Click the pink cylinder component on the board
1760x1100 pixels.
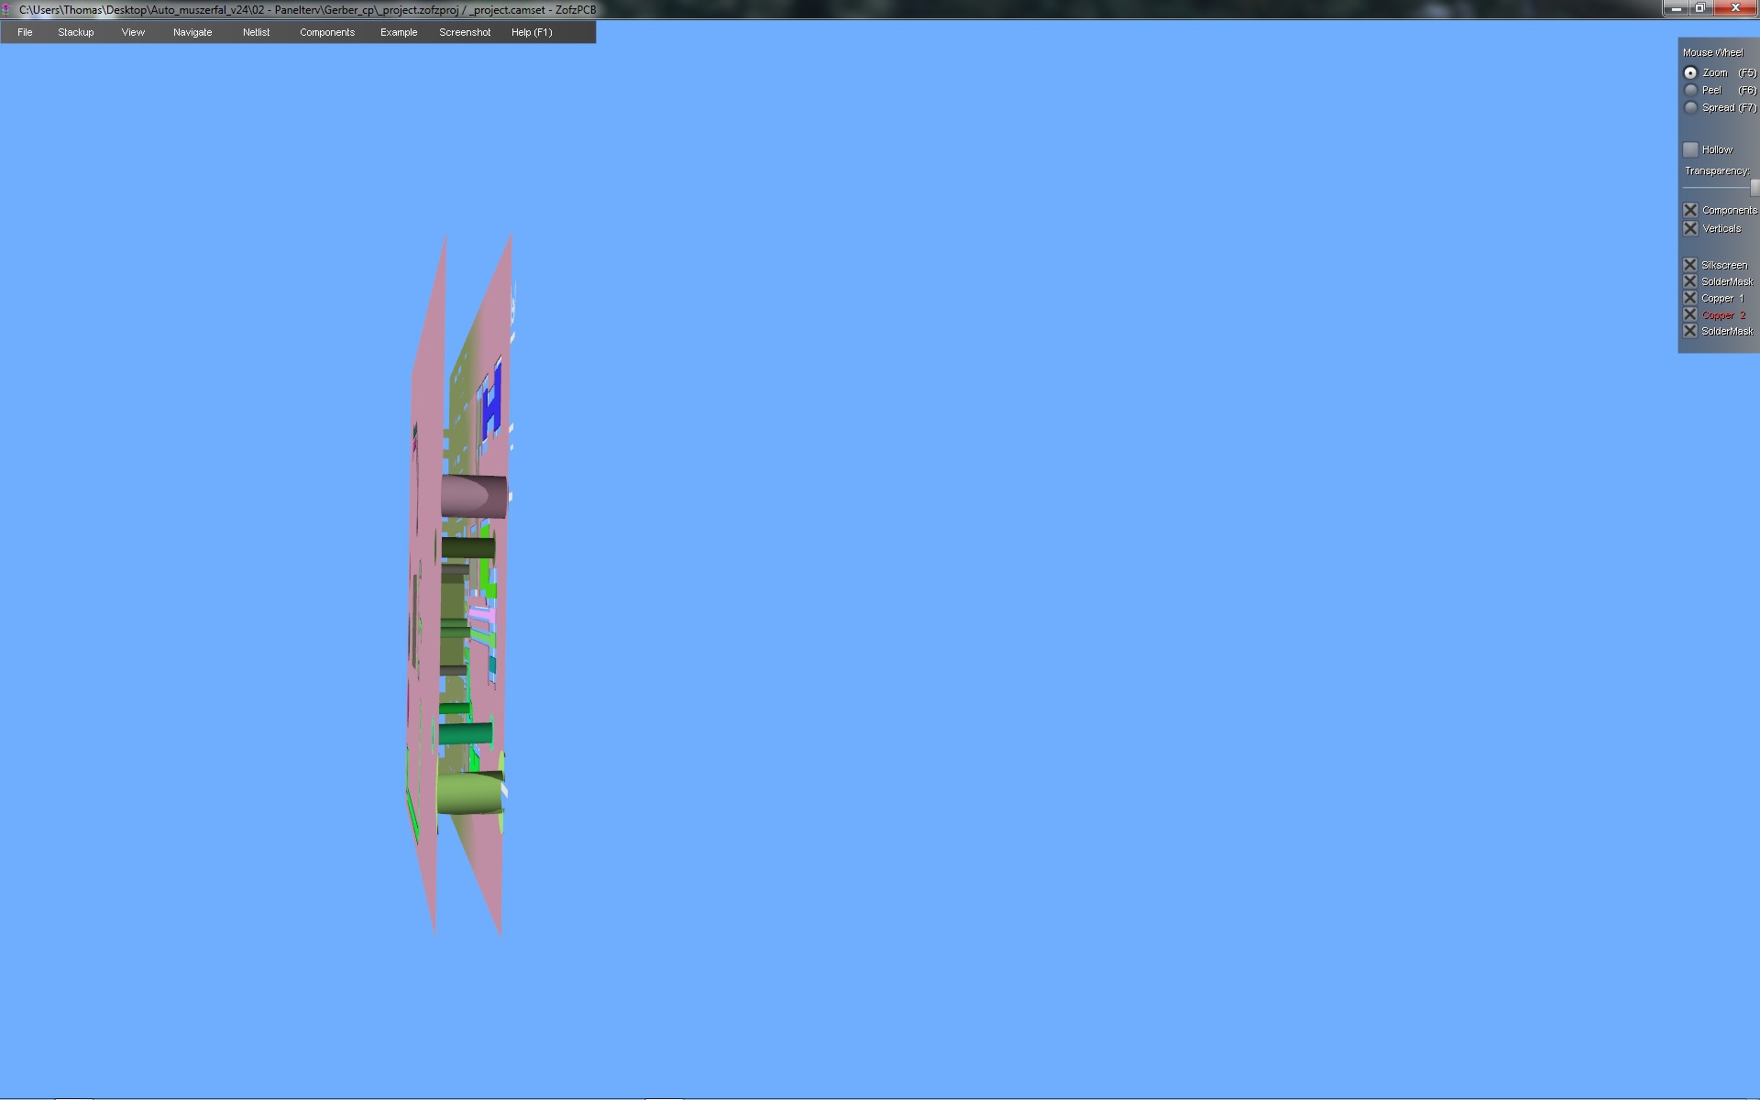473,496
